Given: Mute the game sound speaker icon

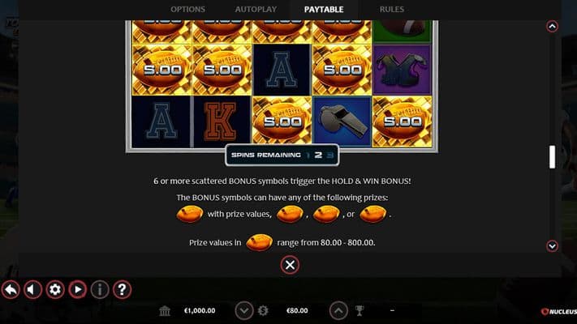Looking at the screenshot, I should click(x=32, y=289).
